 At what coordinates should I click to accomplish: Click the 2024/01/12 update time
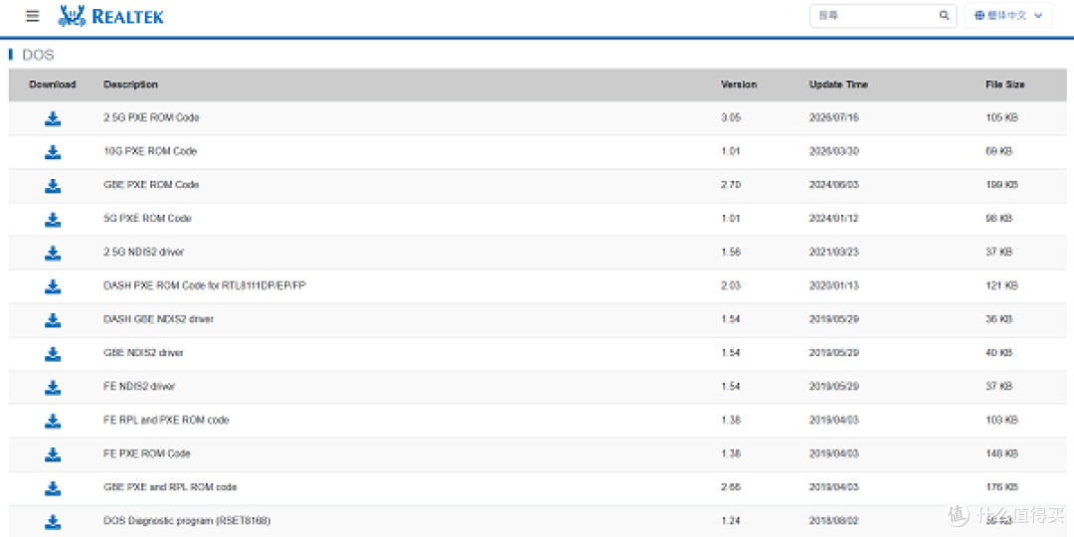click(833, 219)
